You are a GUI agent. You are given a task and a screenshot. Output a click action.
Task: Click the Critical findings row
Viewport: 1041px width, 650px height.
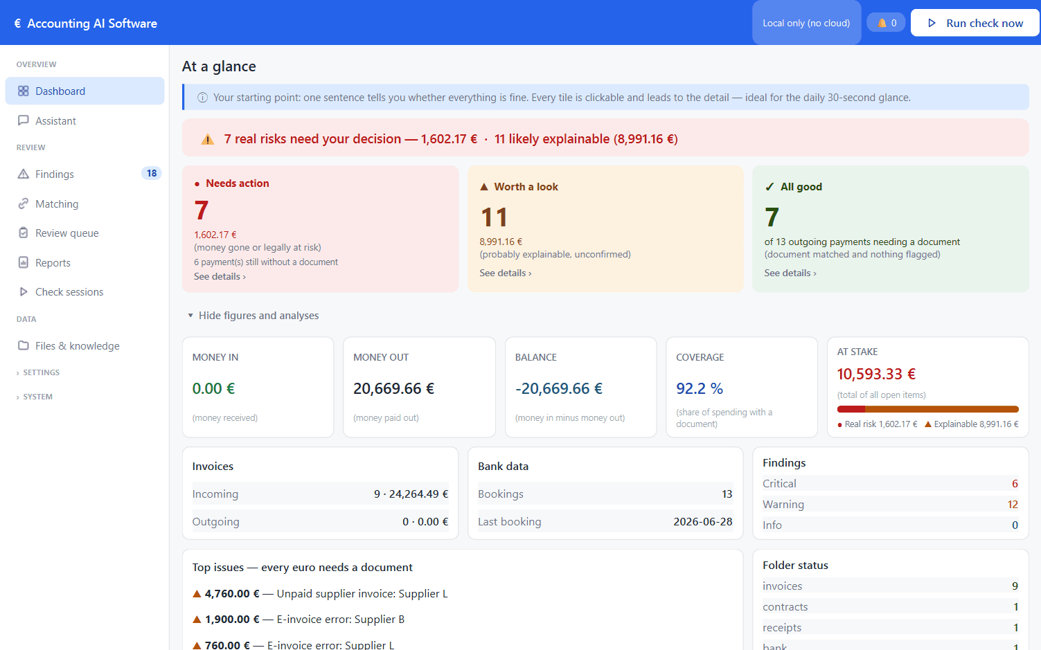[x=890, y=483]
